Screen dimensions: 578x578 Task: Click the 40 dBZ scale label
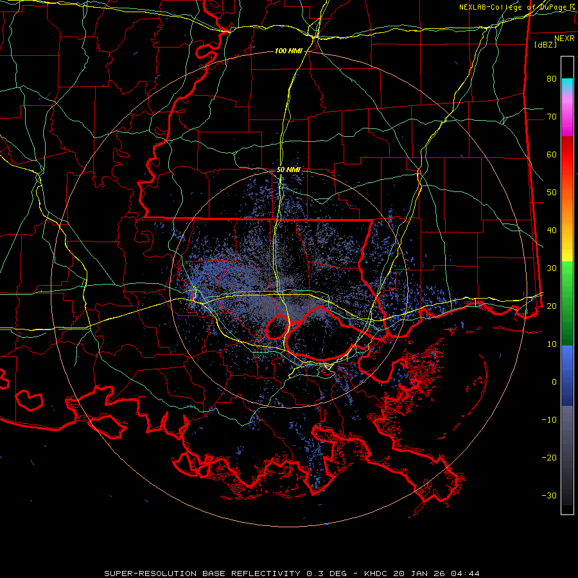(x=552, y=231)
